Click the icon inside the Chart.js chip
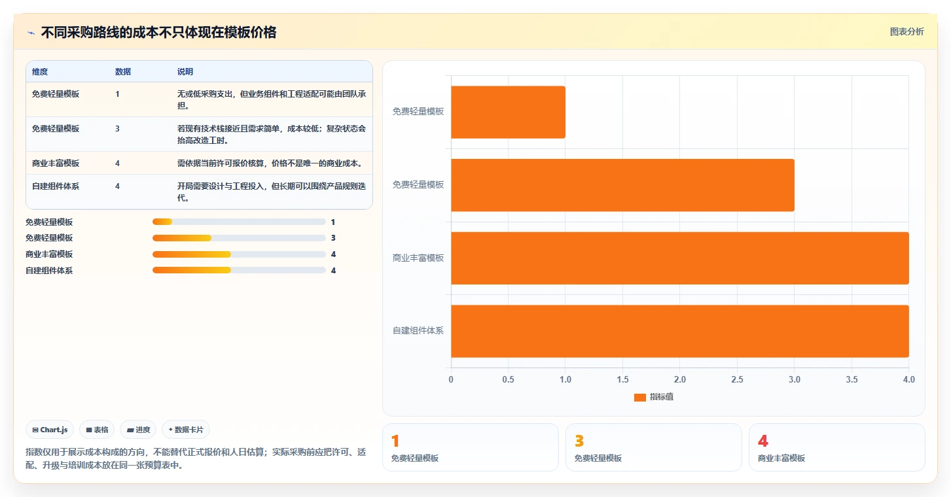 coord(35,430)
